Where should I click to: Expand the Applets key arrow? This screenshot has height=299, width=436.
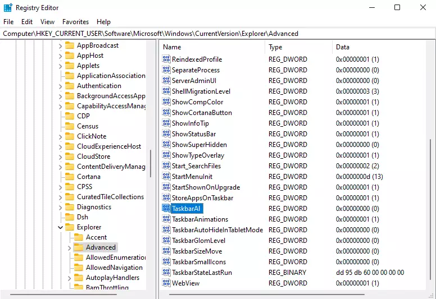pyautogui.click(x=60, y=66)
